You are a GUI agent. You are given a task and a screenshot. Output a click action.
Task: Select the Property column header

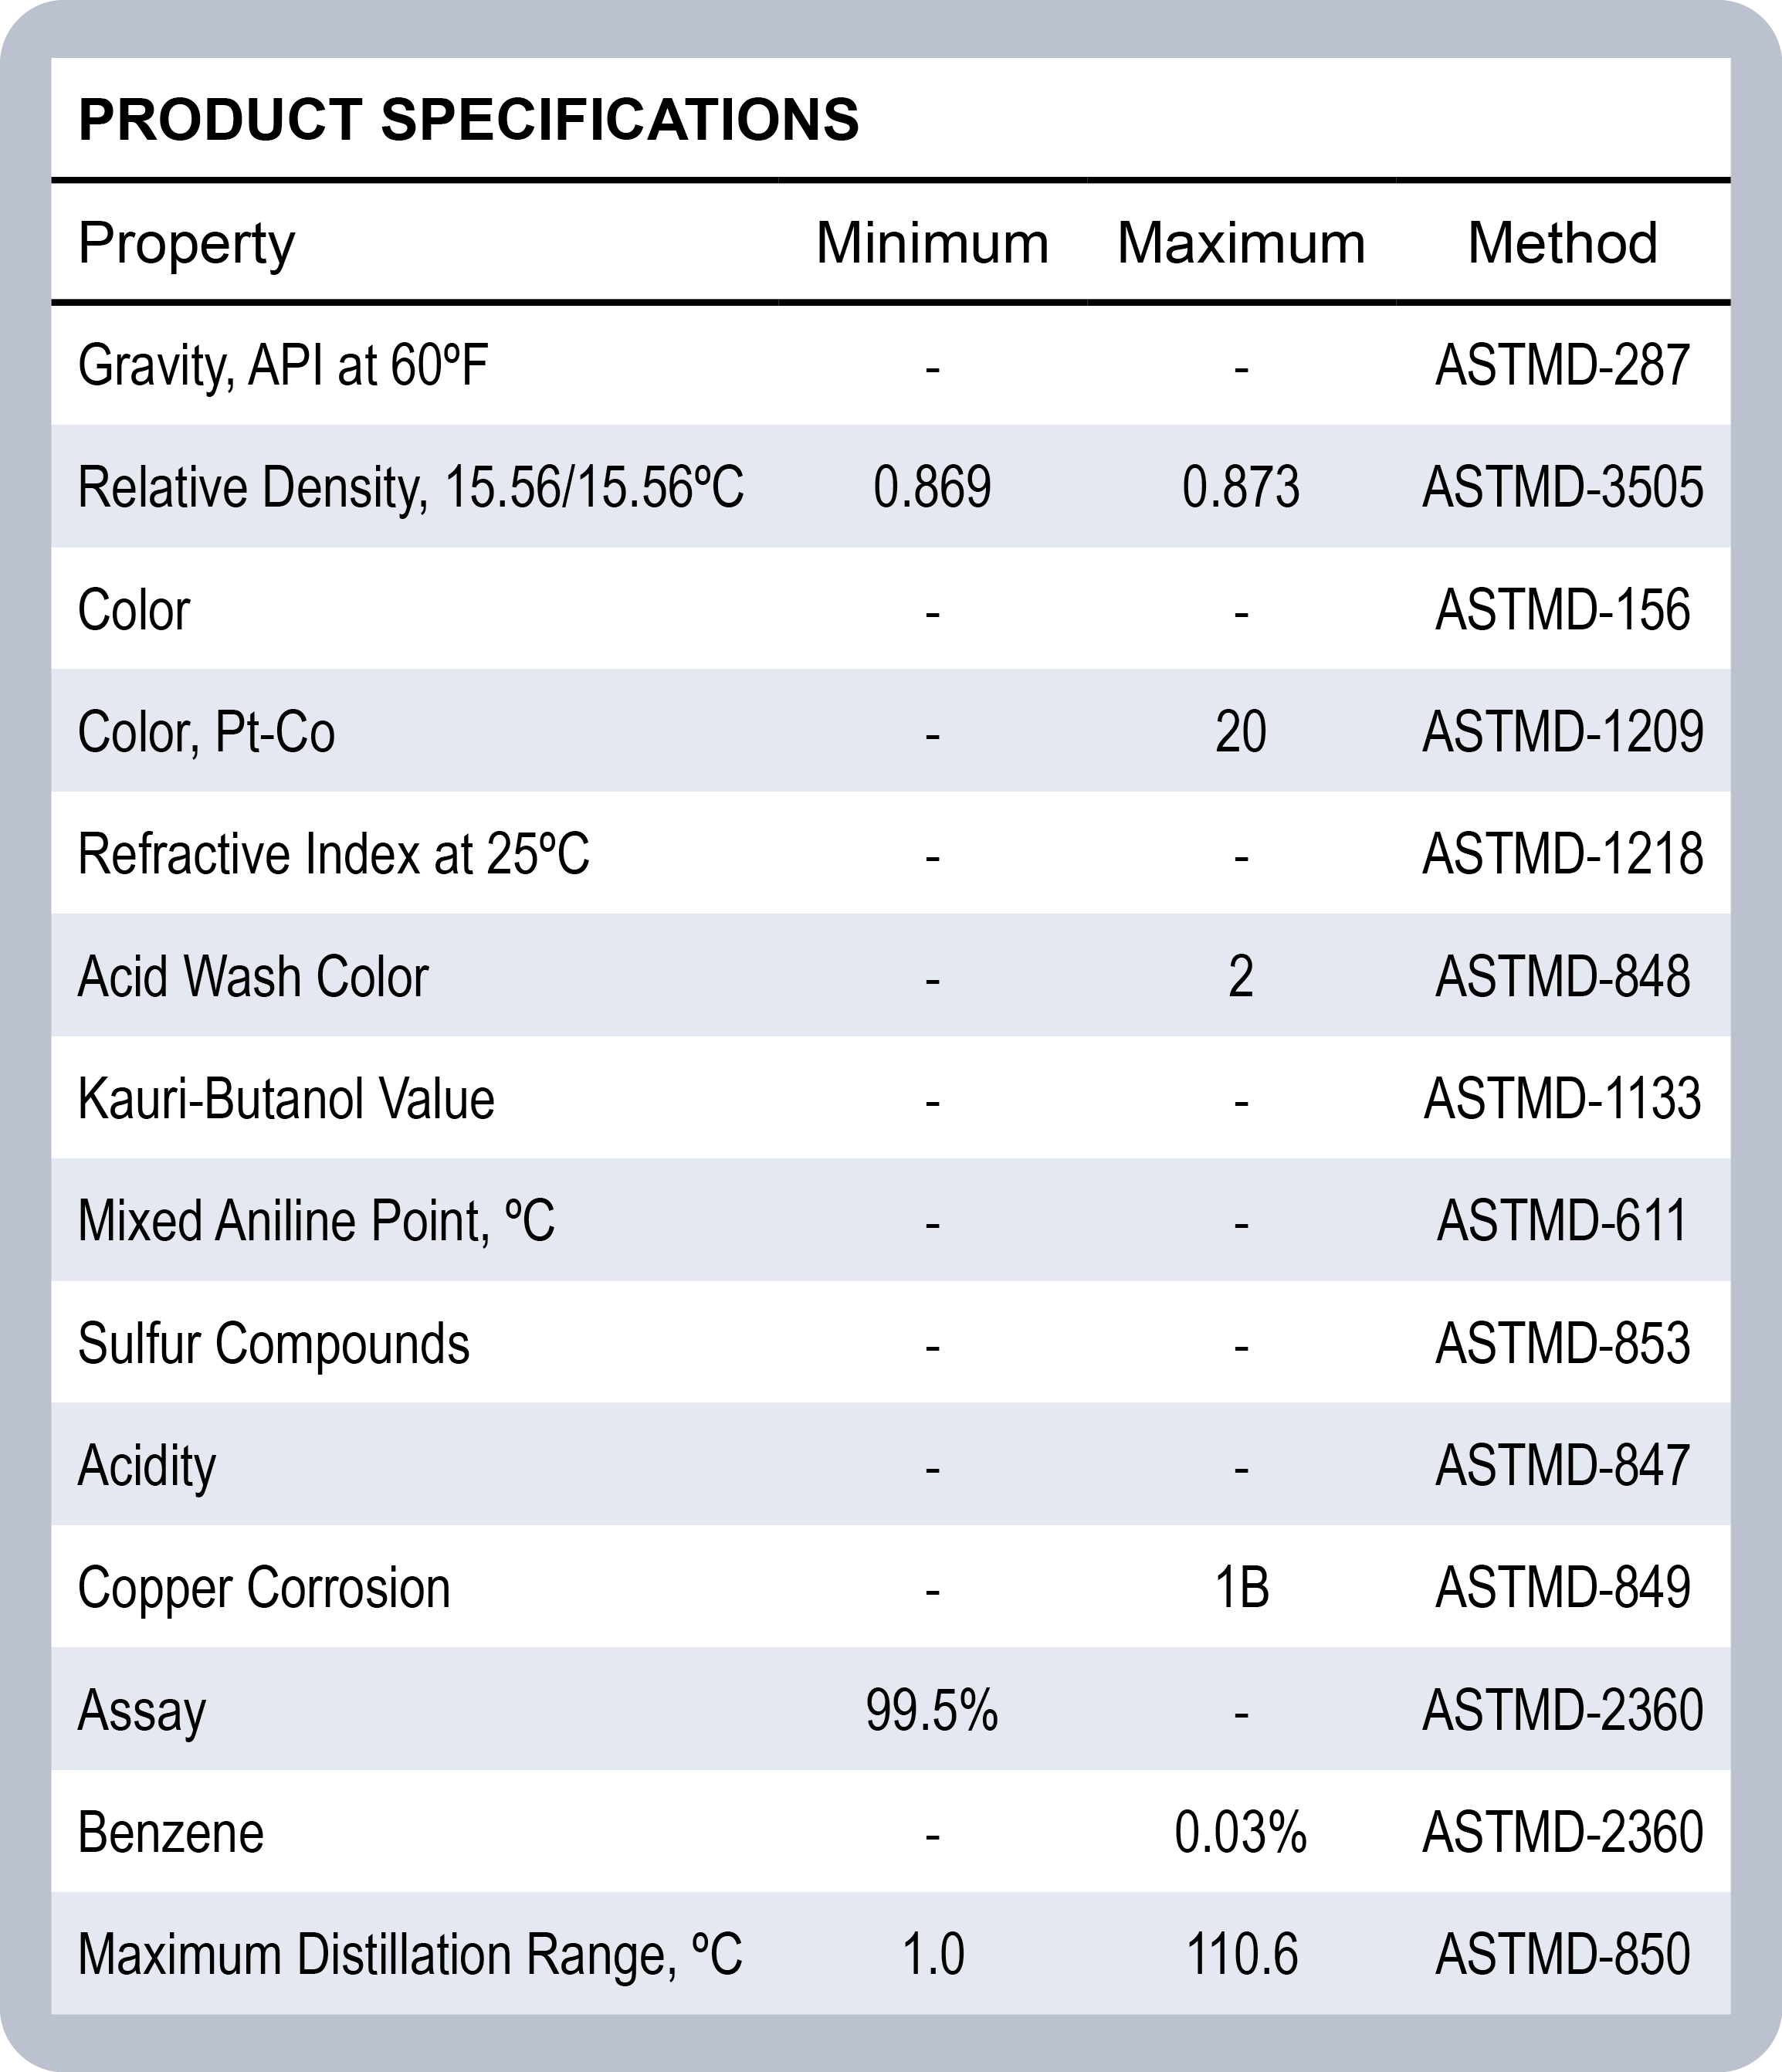(x=186, y=243)
